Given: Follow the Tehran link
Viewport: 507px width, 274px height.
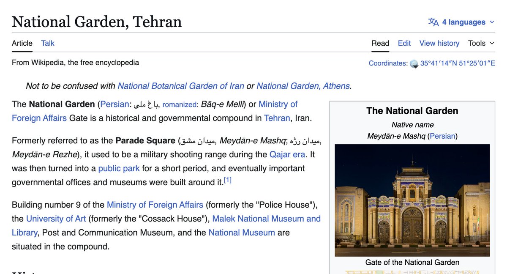Looking at the screenshot, I should (277, 118).
